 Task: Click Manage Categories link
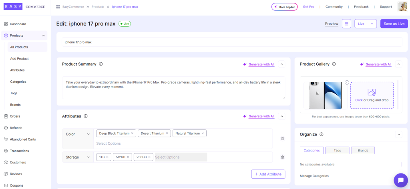point(314,176)
